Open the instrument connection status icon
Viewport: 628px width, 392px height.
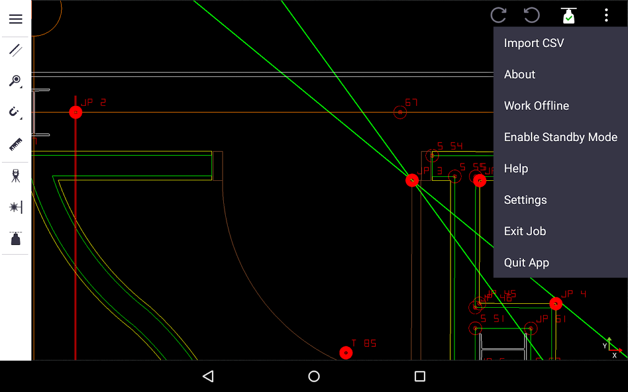[569, 16]
